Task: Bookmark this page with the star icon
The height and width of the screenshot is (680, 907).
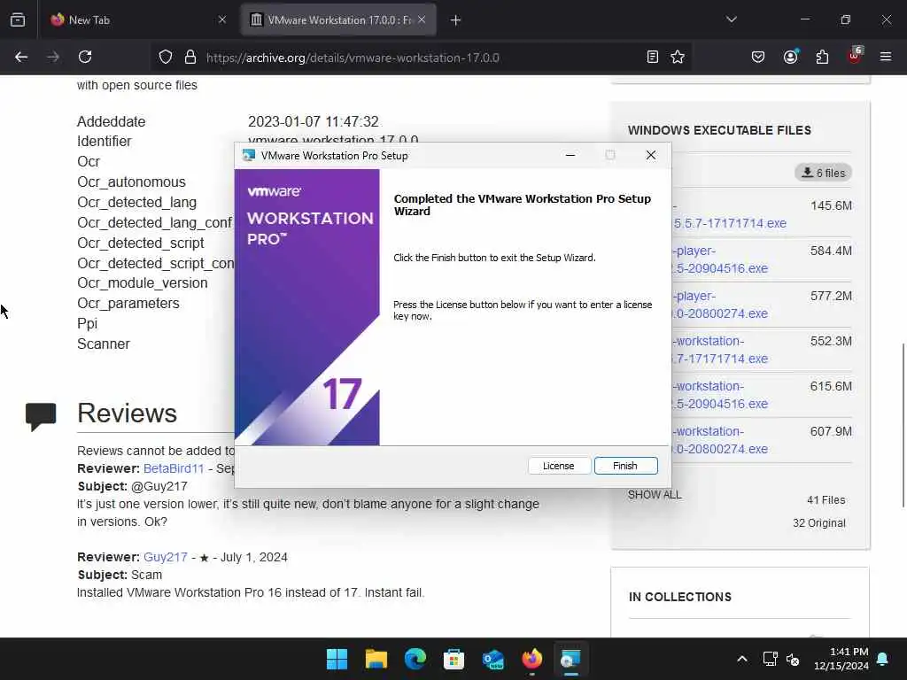Action: (x=678, y=57)
